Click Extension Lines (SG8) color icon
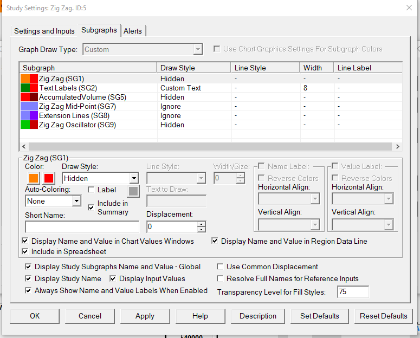Viewport: 420px width, 338px height. click(x=29, y=115)
